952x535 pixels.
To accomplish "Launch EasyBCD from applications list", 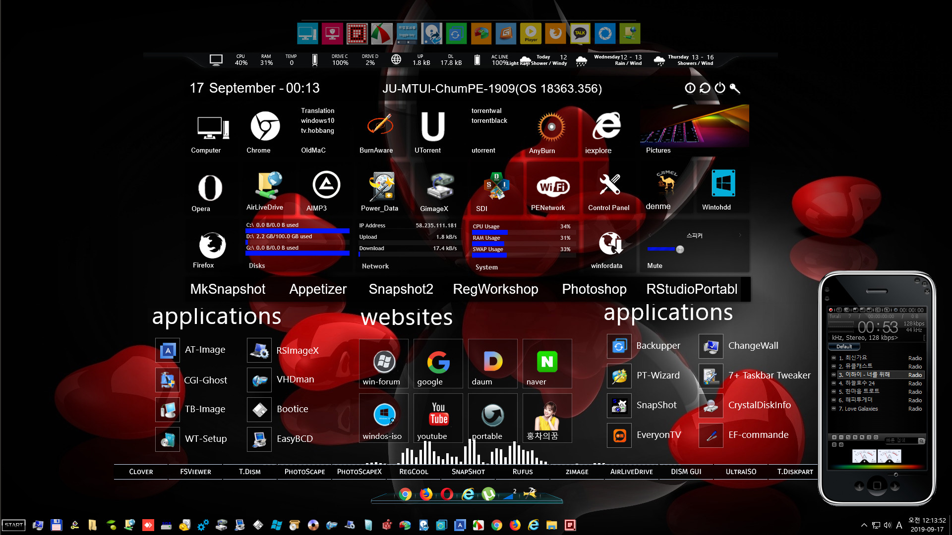I will tap(281, 439).
